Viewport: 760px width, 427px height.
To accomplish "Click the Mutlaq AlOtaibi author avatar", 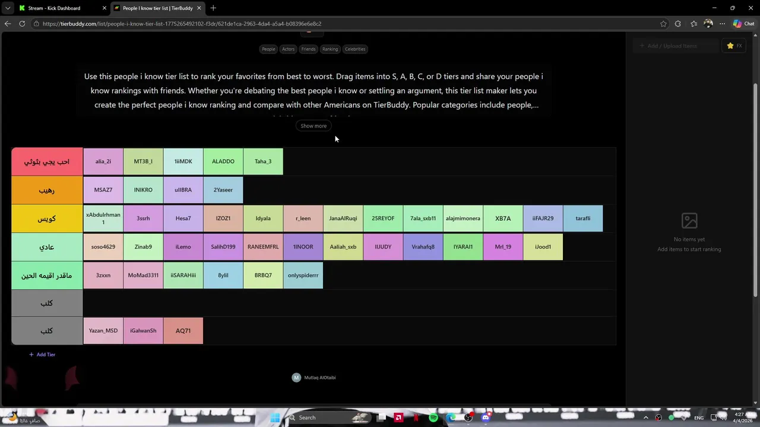I will pos(296,378).
